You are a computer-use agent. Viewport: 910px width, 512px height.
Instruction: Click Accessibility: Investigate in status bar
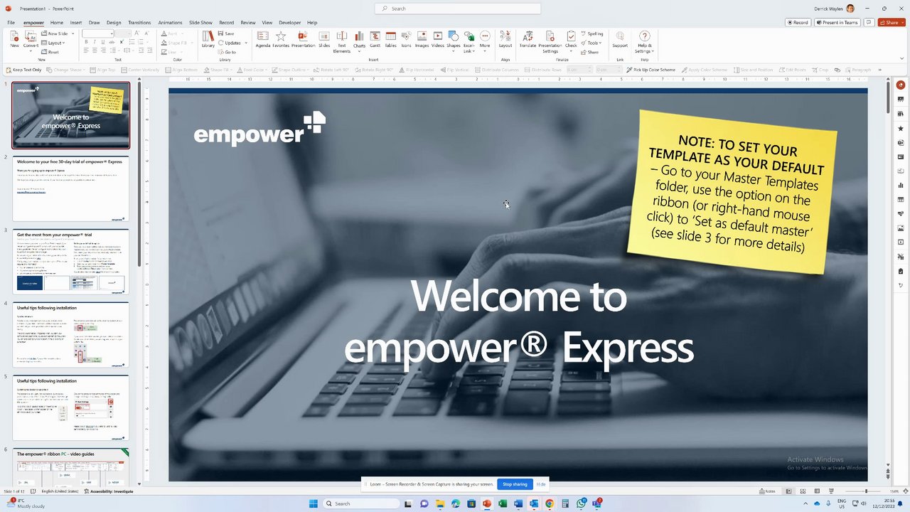[x=109, y=491]
